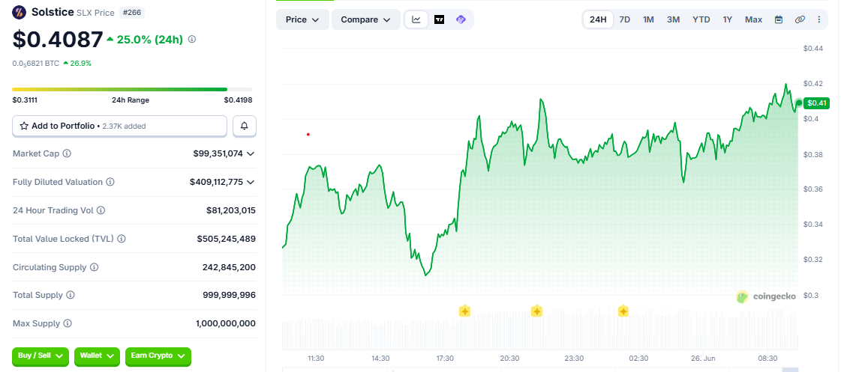This screenshot has height=372, width=844.
Task: Click the BTC price 0.0₅6821 BTC
Action: [x=35, y=64]
